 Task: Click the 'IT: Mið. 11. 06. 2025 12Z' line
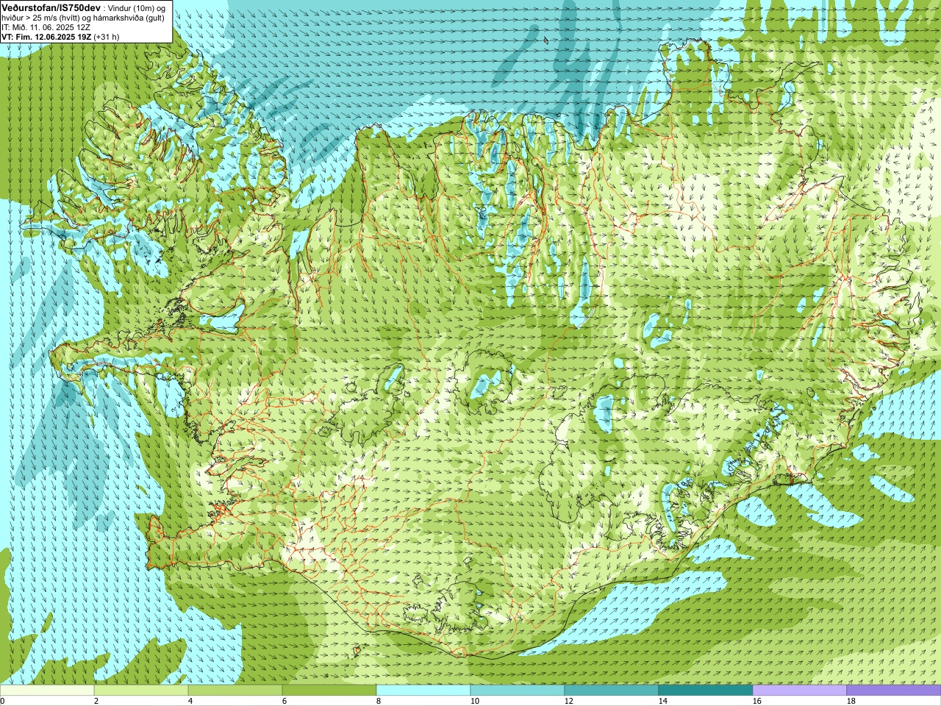coord(44,27)
